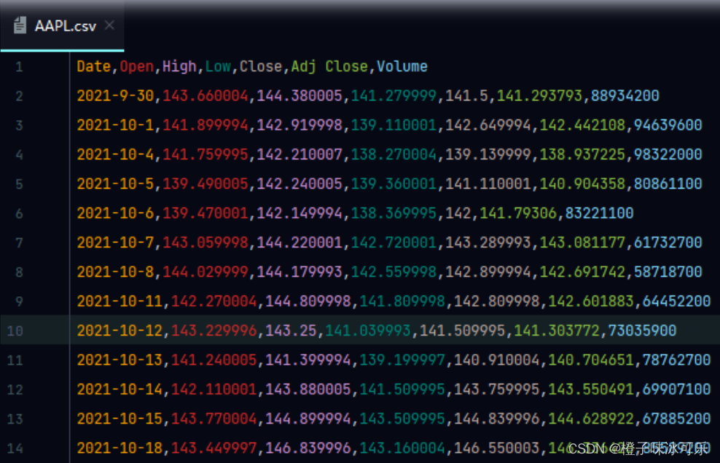Click the 'Date' header field
Screen dimensions: 720x463
(x=94, y=66)
